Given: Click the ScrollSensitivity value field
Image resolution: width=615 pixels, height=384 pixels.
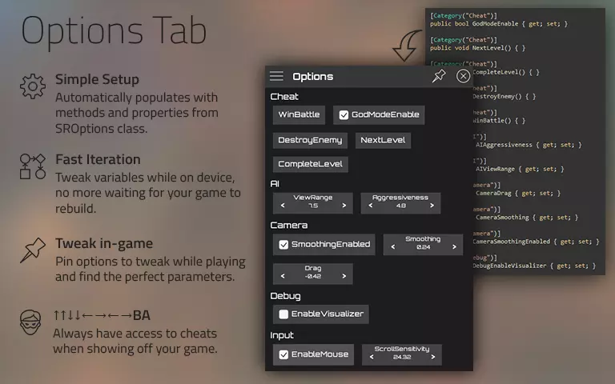Looking at the screenshot, I should (x=402, y=357).
